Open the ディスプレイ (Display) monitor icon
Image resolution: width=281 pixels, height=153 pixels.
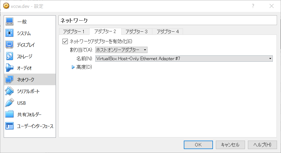tap(9, 45)
